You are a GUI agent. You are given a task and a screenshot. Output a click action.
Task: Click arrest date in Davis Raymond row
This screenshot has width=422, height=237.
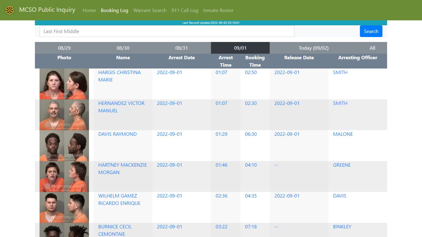170,134
